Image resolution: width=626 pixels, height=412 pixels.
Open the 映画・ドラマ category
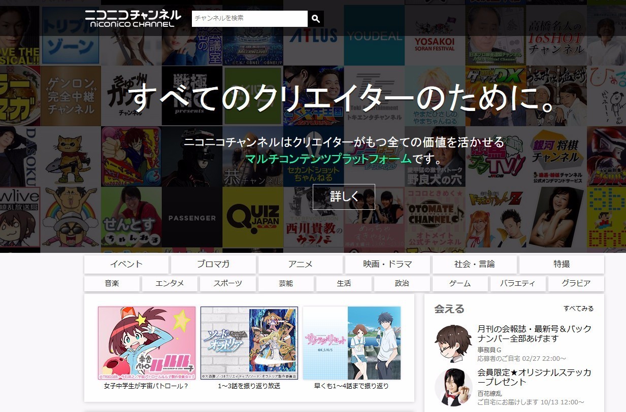pyautogui.click(x=387, y=264)
